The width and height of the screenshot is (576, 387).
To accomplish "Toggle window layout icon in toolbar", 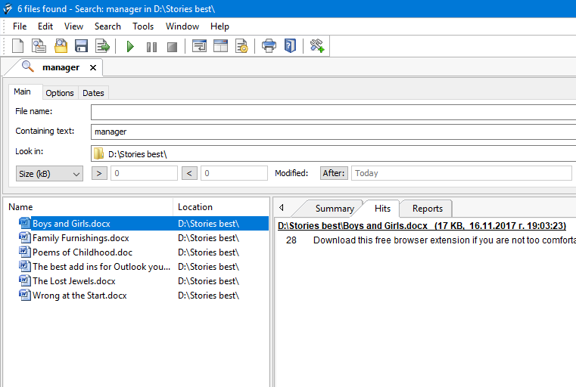I will click(220, 46).
